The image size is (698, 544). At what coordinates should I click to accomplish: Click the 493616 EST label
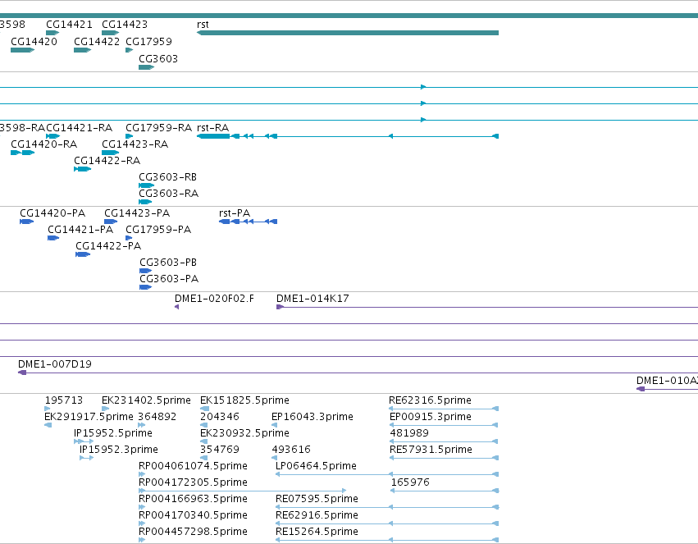tap(291, 450)
